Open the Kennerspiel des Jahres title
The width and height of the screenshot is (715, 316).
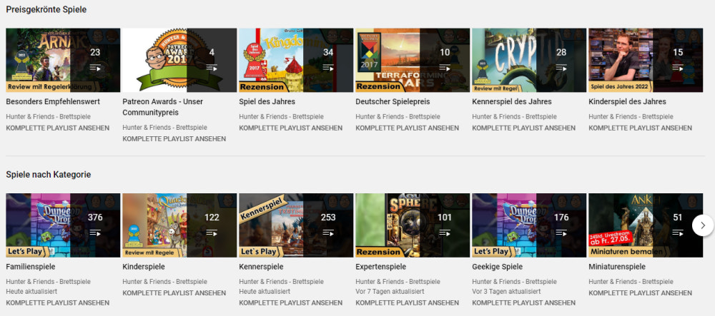pos(512,101)
